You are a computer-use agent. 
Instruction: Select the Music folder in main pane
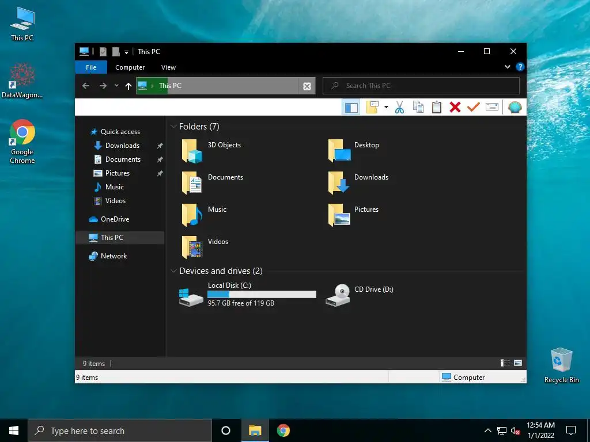point(203,216)
